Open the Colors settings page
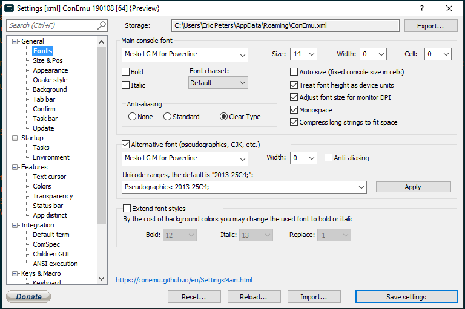 coord(42,186)
